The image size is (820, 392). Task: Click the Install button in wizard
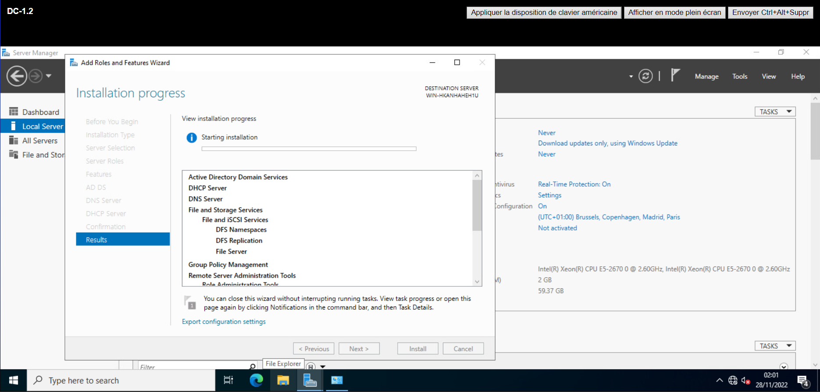(x=417, y=349)
